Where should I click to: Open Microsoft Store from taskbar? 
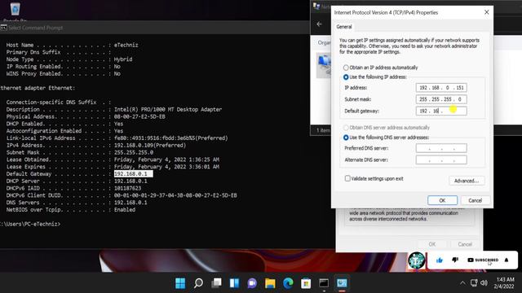click(x=306, y=283)
